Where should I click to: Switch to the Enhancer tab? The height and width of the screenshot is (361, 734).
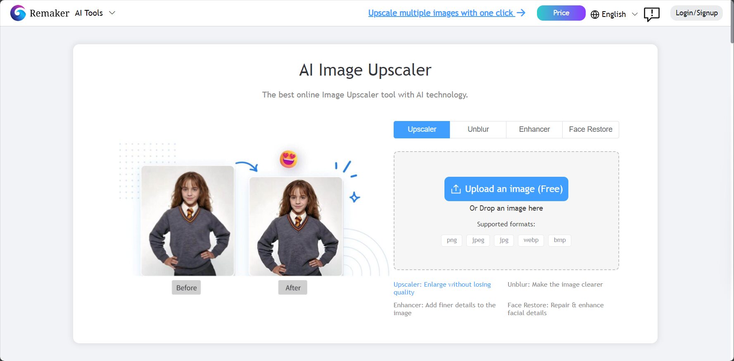coord(534,130)
